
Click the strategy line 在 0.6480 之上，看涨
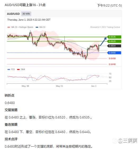pyautogui.click(x=48, y=117)
